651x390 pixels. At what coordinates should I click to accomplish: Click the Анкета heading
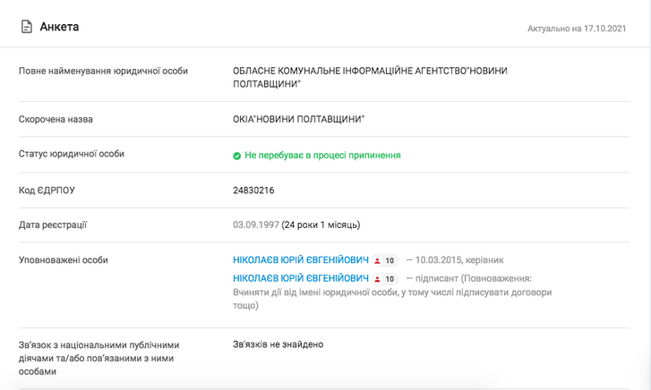(59, 27)
